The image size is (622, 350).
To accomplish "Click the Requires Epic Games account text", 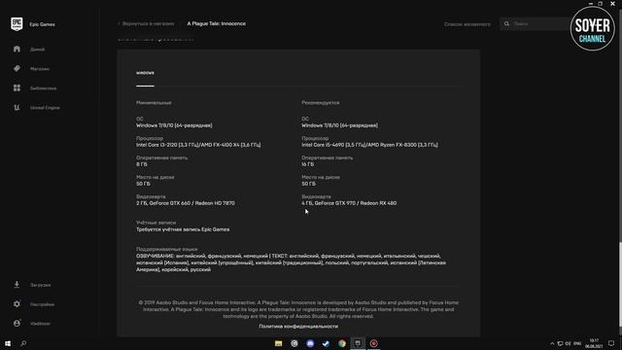I will point(183,229).
